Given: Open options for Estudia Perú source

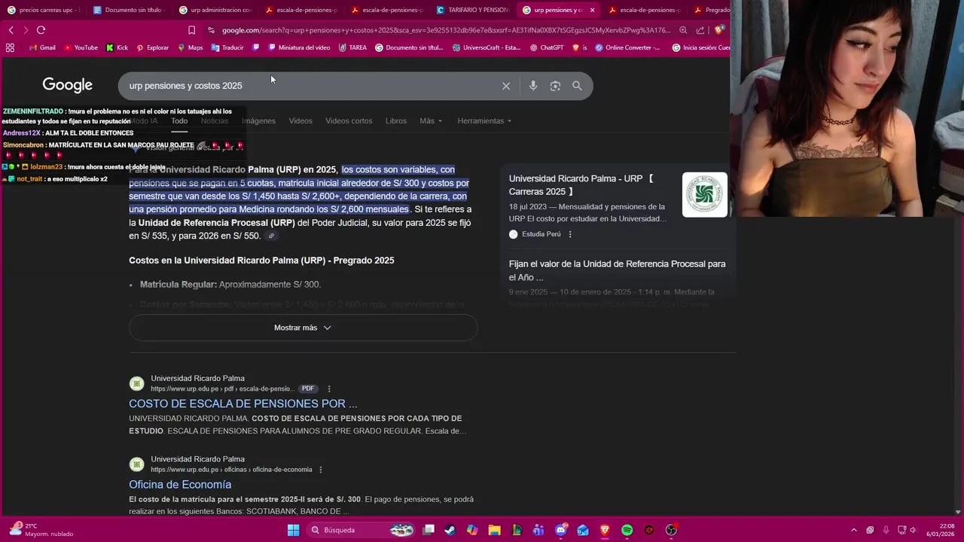Looking at the screenshot, I should (570, 234).
